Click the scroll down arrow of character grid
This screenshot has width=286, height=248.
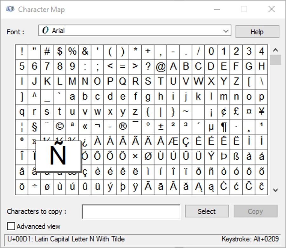click(x=276, y=190)
